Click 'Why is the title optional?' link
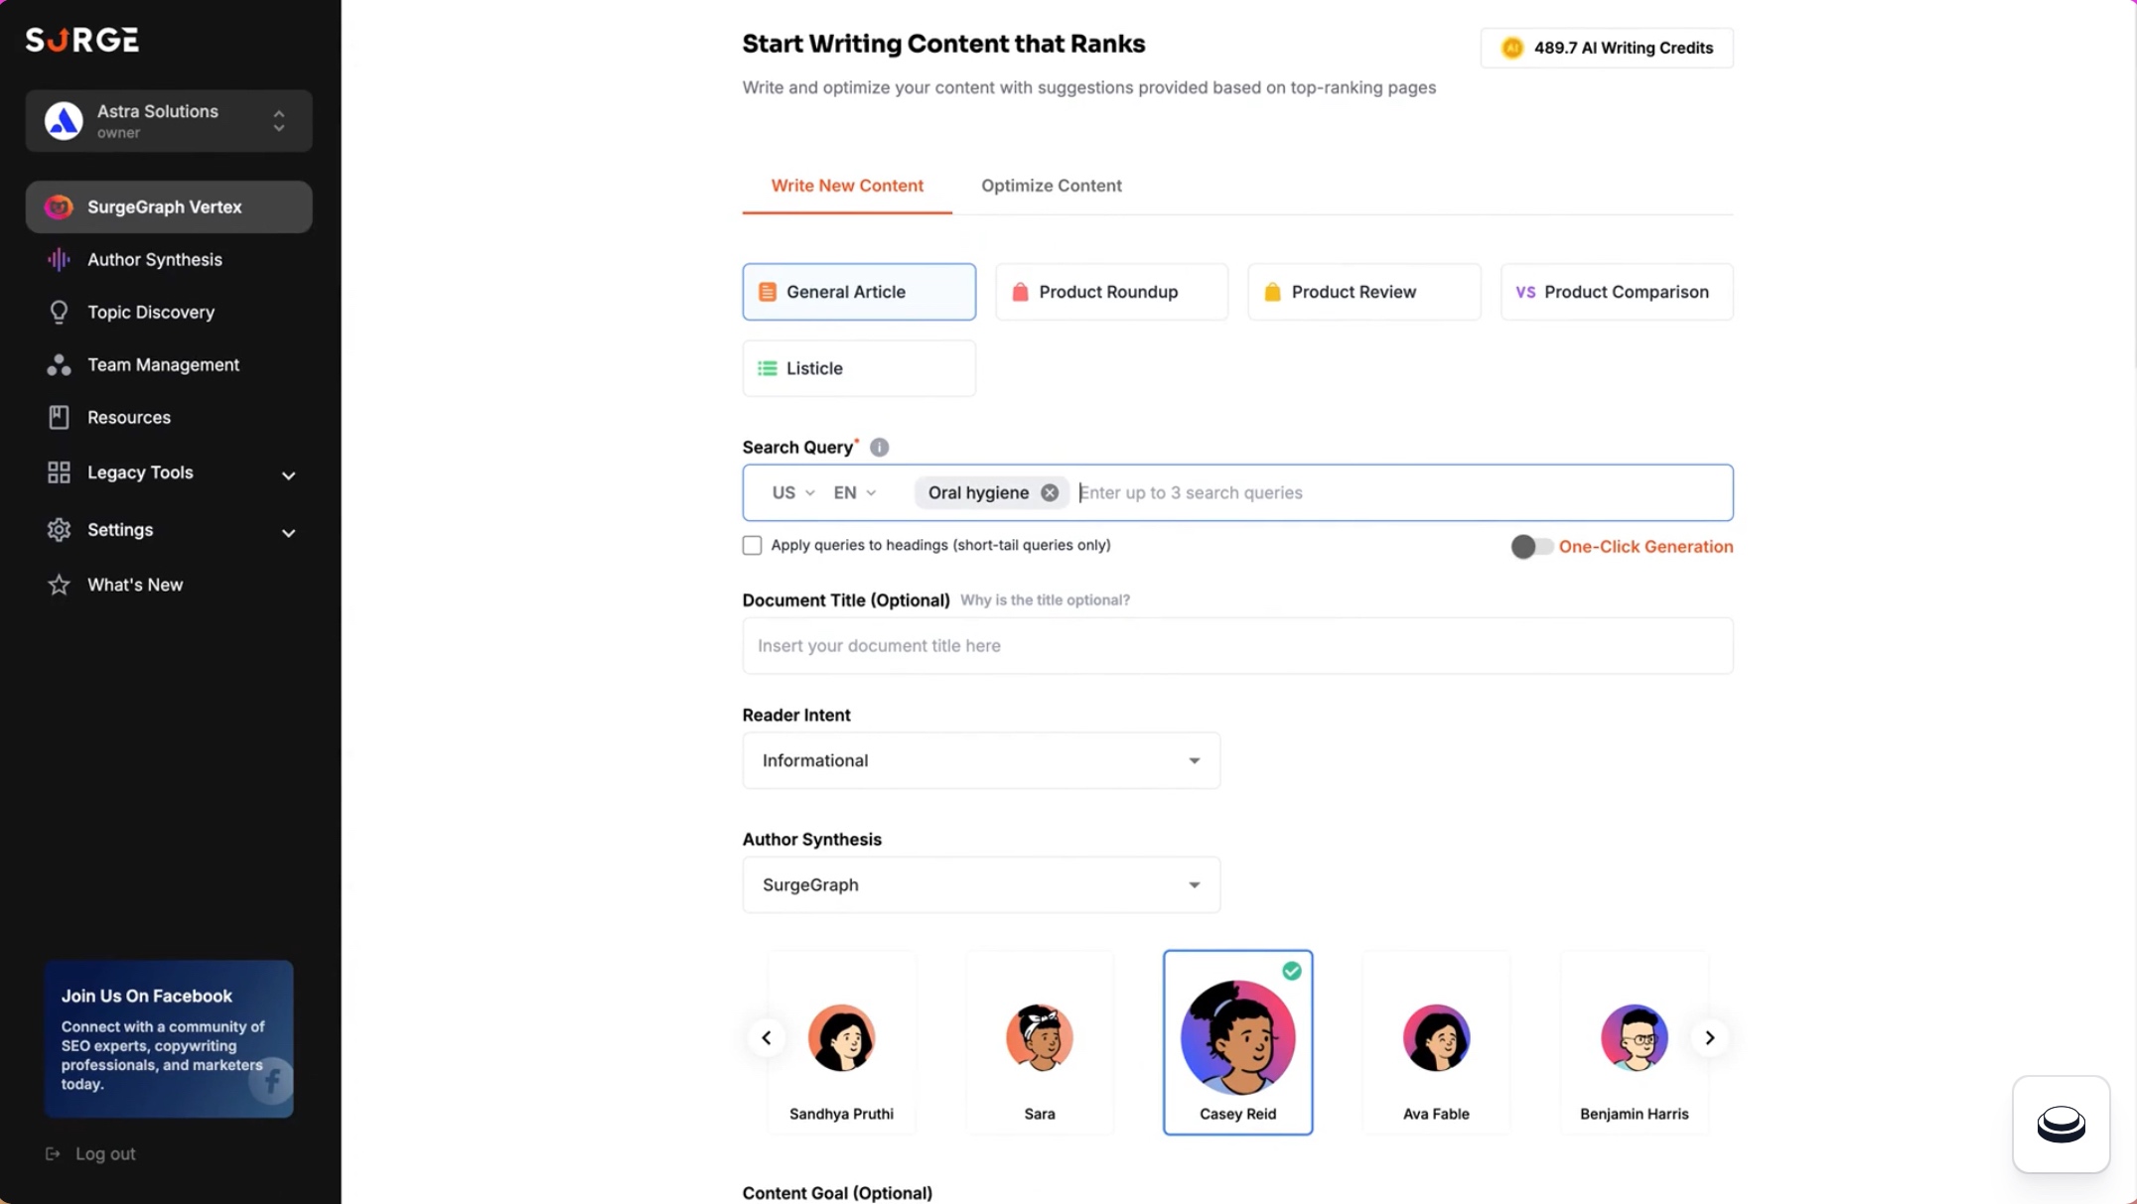 coord(1044,601)
